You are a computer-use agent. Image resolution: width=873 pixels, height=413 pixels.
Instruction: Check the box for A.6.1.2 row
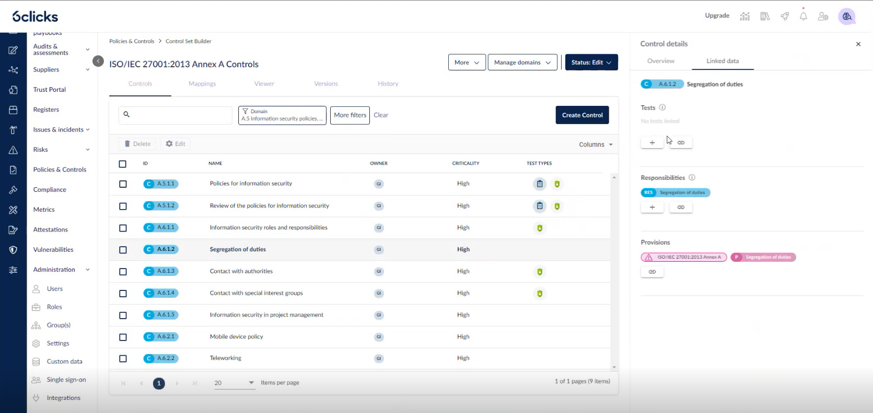coord(123,250)
